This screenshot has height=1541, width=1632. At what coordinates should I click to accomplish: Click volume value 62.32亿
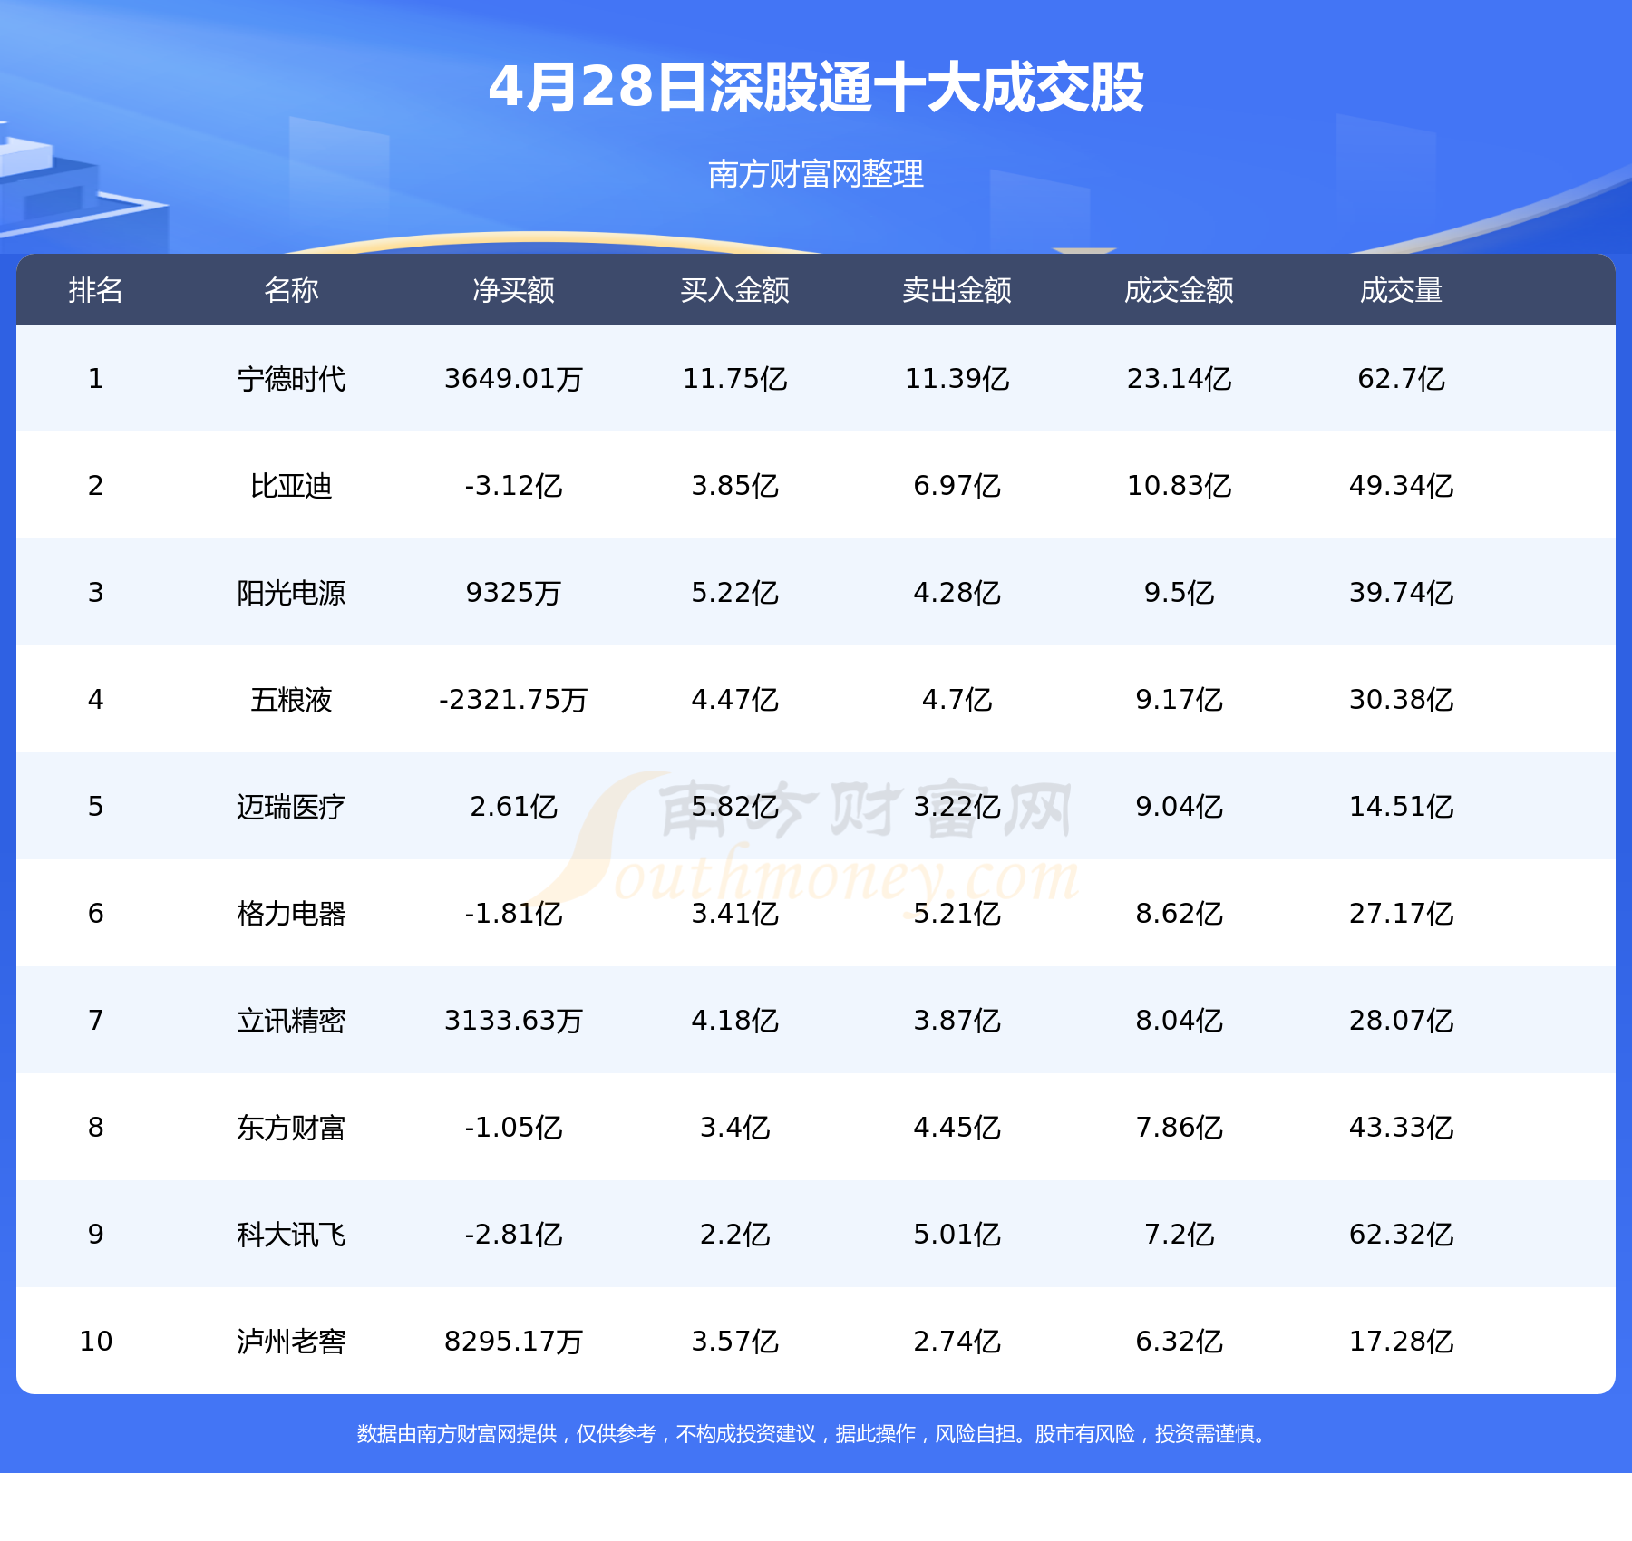point(1402,1235)
